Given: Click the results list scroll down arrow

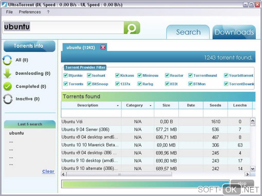Looking at the screenshot, I should (253, 169).
